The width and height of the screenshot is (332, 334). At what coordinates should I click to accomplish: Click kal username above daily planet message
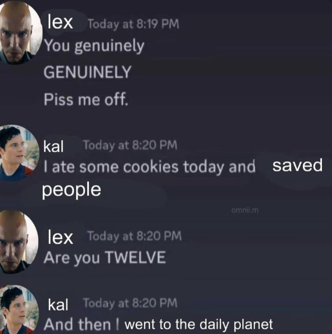pyautogui.click(x=58, y=304)
